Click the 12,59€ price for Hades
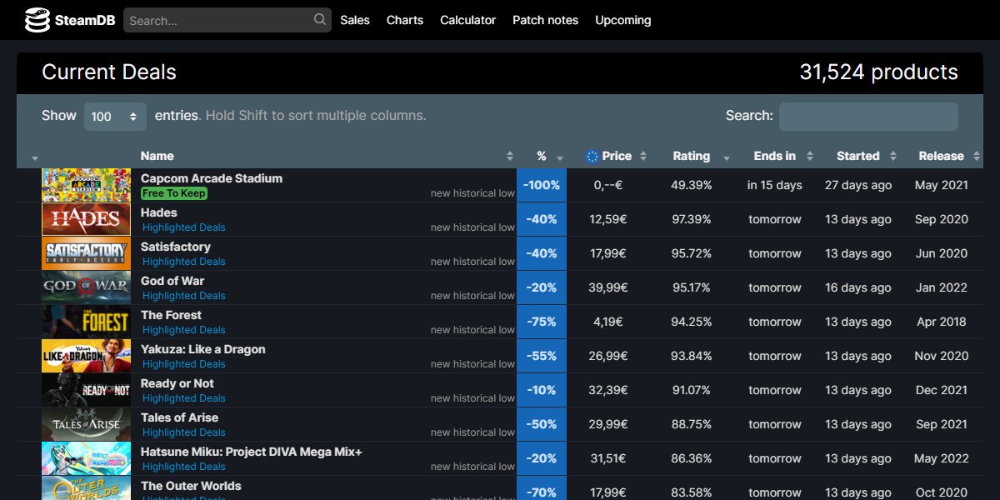Viewport: 1000px width, 500px height. point(610,219)
